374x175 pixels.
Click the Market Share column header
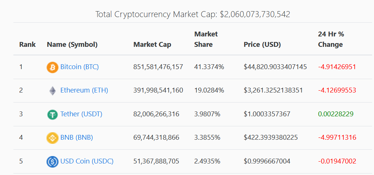click(x=206, y=39)
